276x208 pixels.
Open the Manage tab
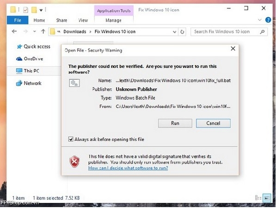(x=114, y=20)
